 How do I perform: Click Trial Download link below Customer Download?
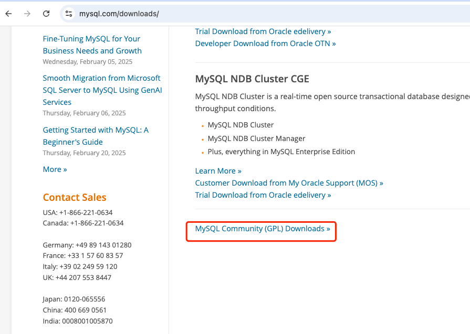[x=263, y=195]
